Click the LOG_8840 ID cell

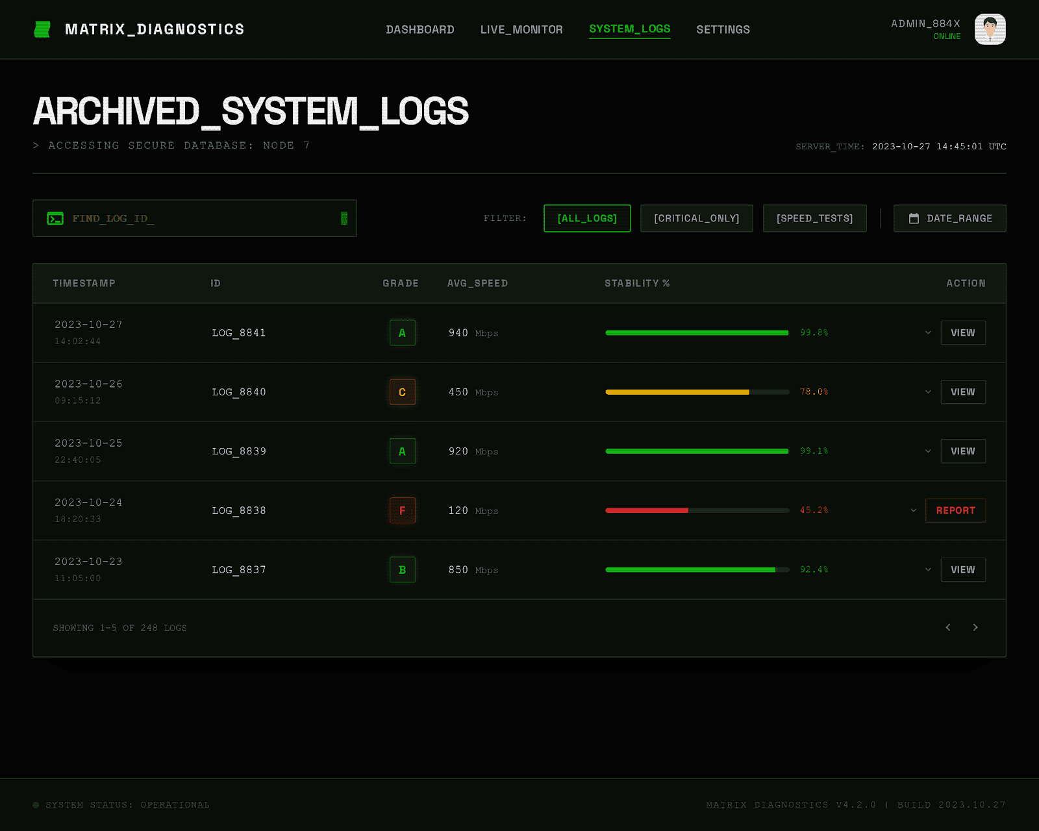coord(239,392)
